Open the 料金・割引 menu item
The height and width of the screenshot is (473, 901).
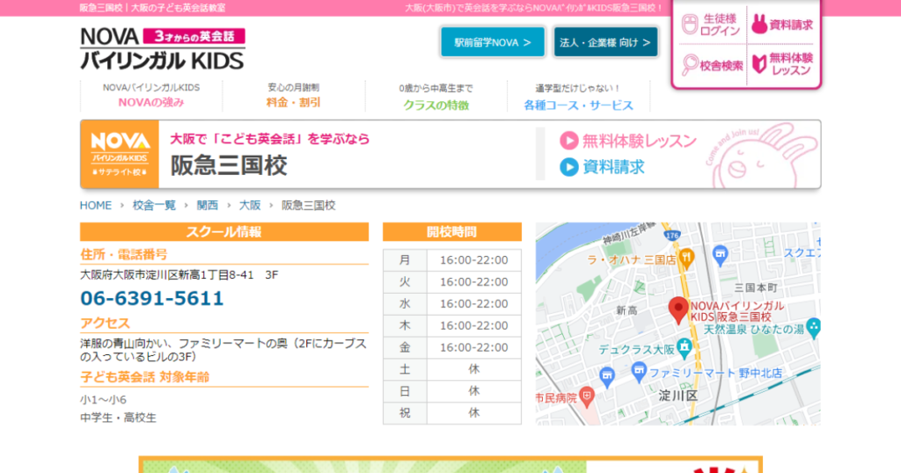pyautogui.click(x=293, y=103)
